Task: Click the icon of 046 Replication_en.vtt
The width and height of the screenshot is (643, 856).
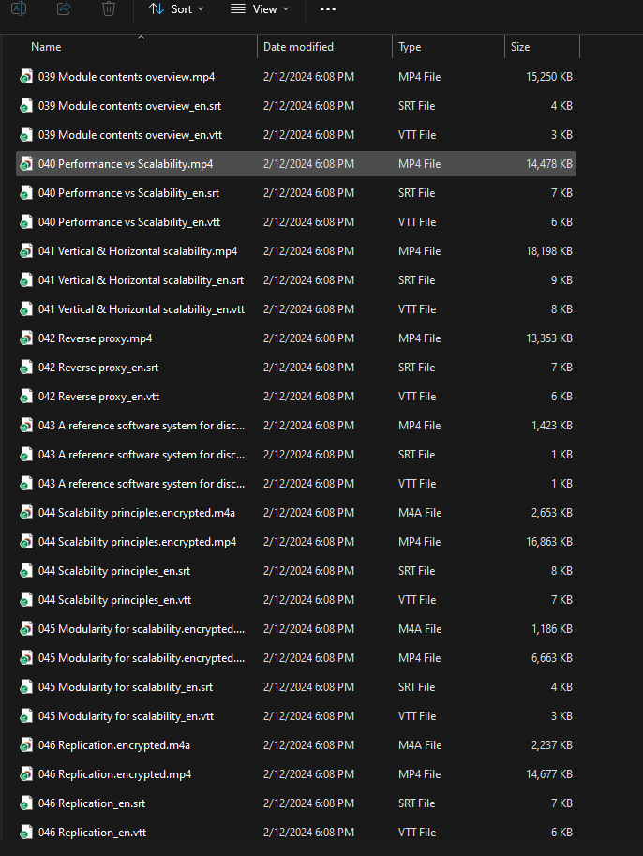Action: [26, 833]
